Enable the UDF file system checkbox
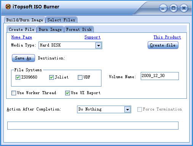This screenshot has width=193, height=146. tap(80, 77)
